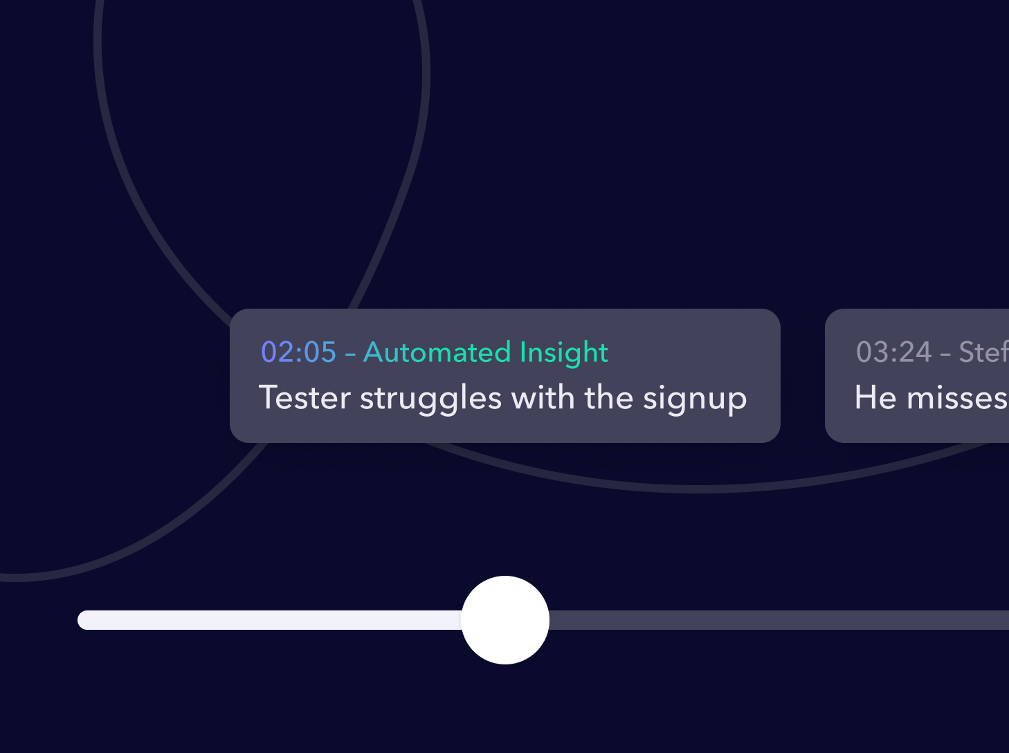Click the word "signup" in the insight
This screenshot has width=1009, height=753.
(695, 399)
